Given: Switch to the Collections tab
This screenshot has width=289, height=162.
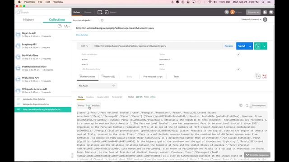Looking at the screenshot, I should pyautogui.click(x=57, y=19).
